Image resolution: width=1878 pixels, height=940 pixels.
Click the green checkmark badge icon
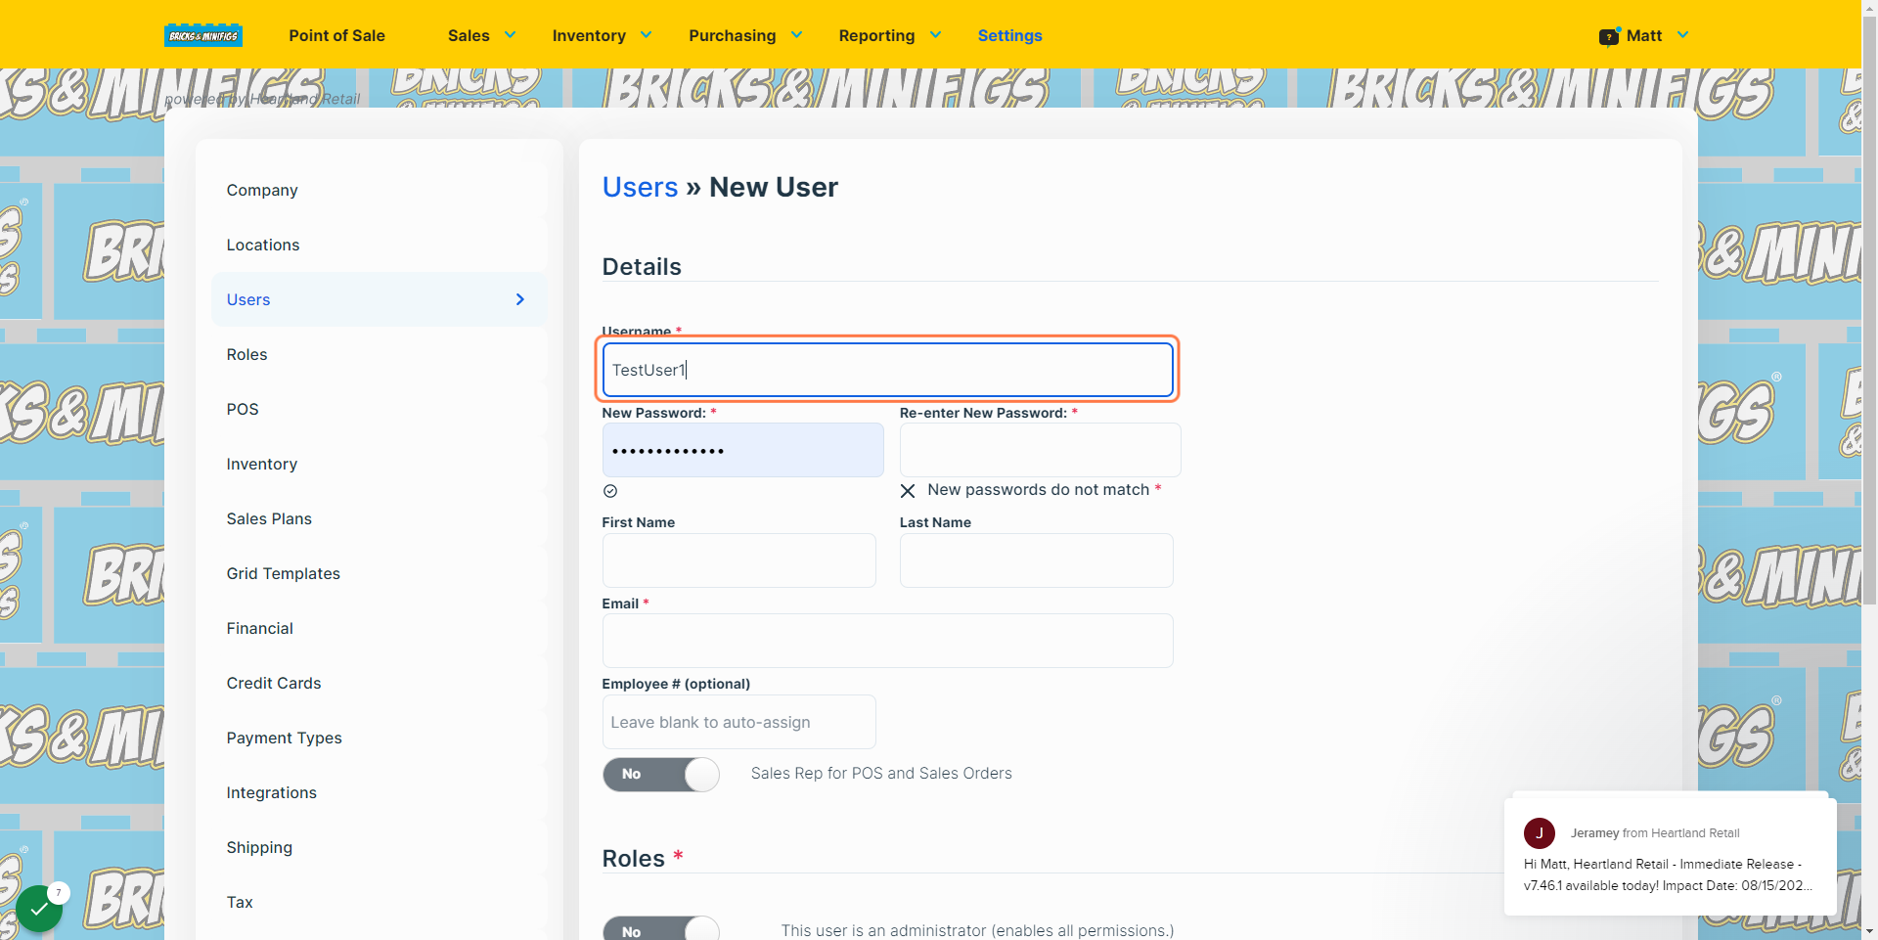tap(40, 908)
